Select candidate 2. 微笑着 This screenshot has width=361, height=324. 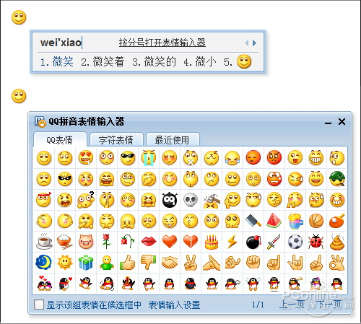(x=103, y=62)
